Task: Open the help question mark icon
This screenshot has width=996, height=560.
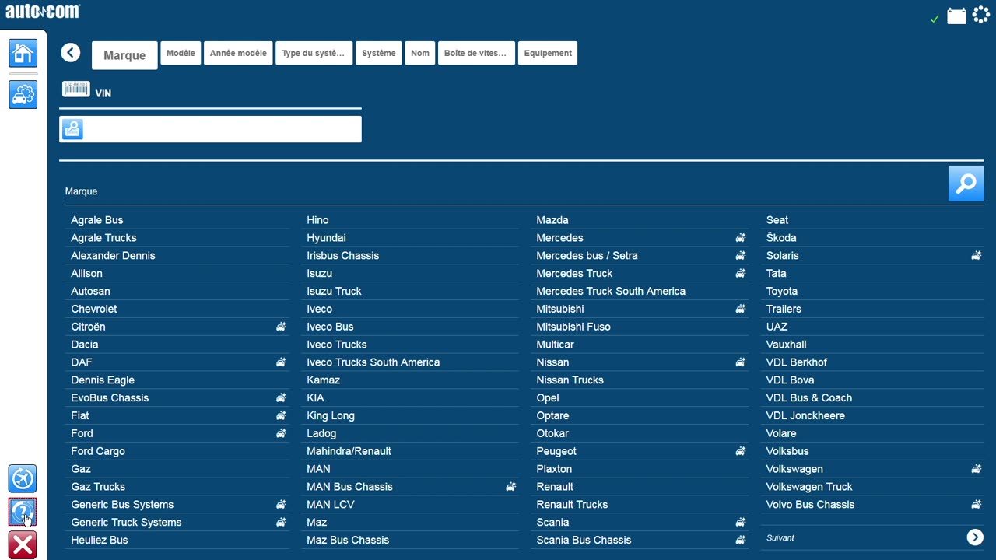Action: (x=23, y=512)
